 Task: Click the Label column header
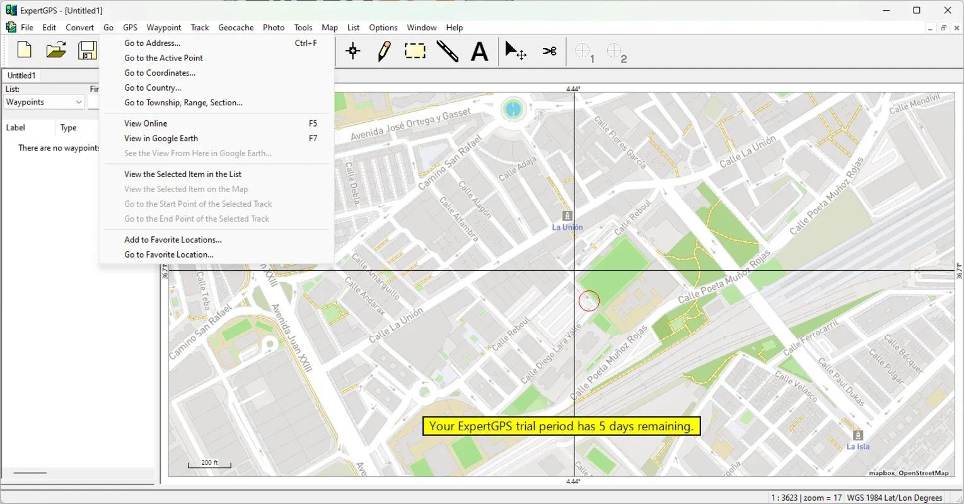tap(28, 128)
